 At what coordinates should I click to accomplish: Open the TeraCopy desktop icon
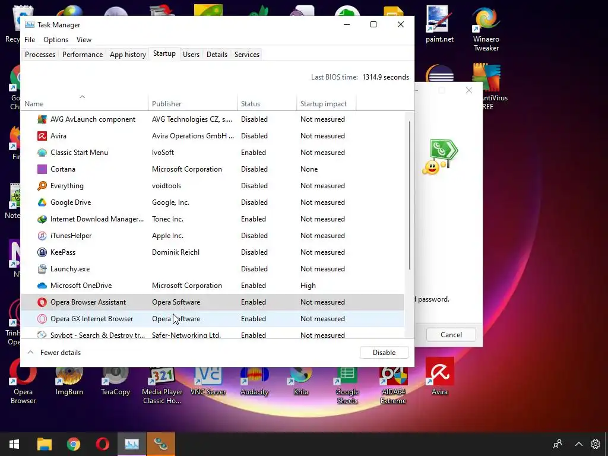click(115, 381)
